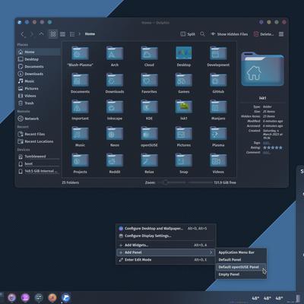Viewport: 304px width, 304px height.
Task: Select Music in the Places panel
Action: pyautogui.click(x=39, y=81)
